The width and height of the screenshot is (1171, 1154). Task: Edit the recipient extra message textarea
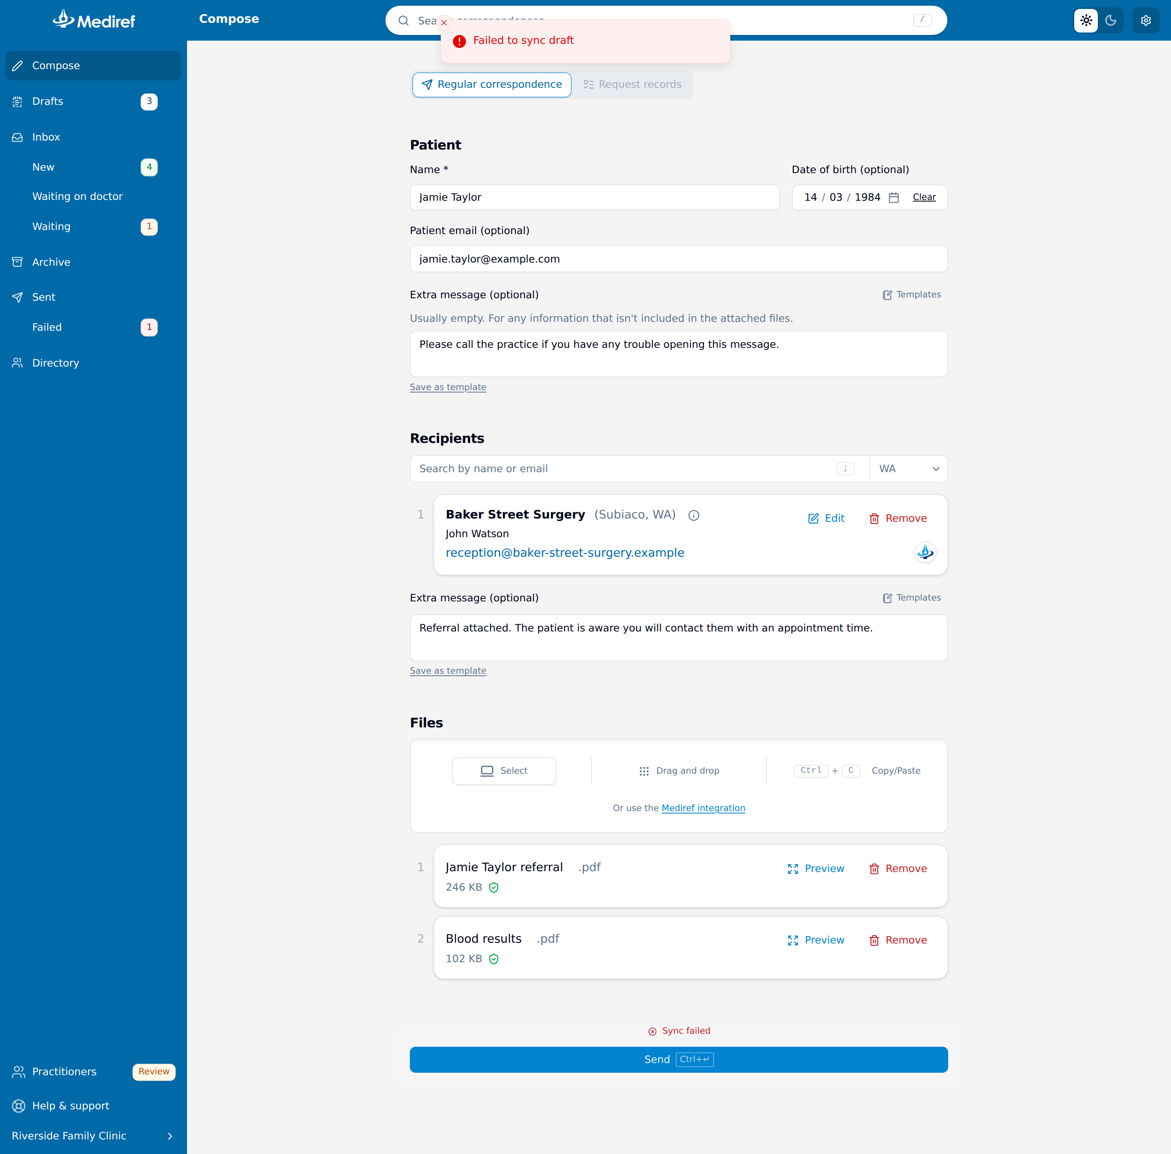click(678, 638)
